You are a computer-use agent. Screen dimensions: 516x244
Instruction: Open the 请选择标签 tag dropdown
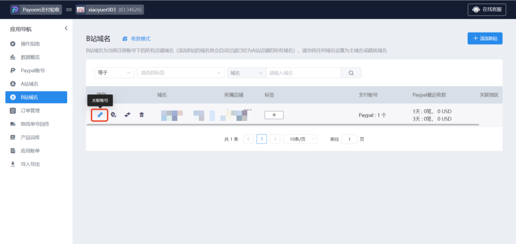coord(180,73)
